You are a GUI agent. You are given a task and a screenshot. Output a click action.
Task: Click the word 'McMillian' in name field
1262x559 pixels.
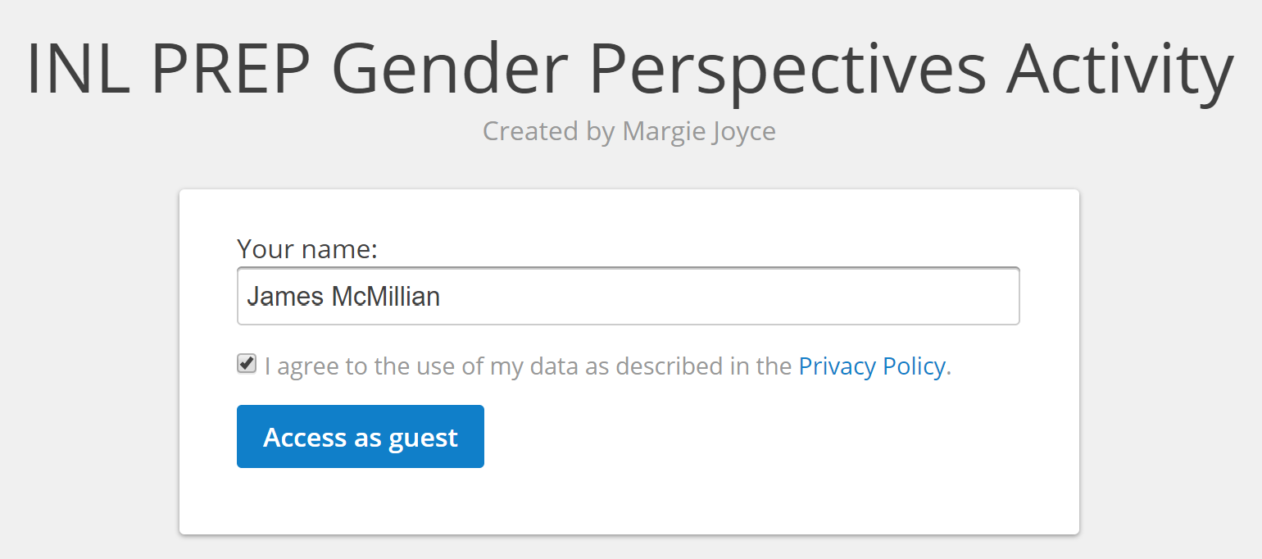coord(385,297)
